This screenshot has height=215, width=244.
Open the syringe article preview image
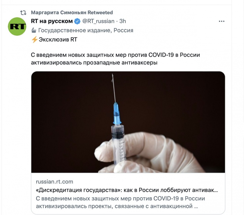point(128,122)
